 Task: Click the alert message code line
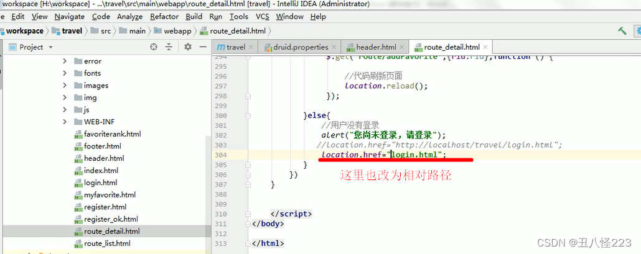pos(383,135)
